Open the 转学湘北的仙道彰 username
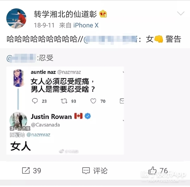Screen dimensions: 190x187 pyautogui.click(x=65, y=14)
